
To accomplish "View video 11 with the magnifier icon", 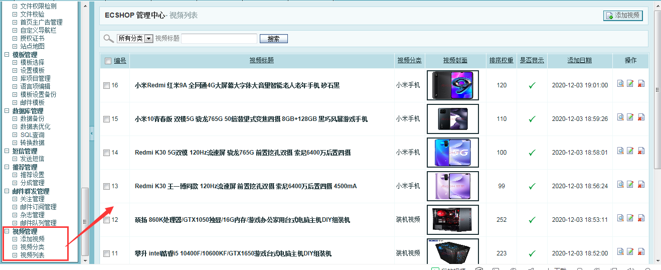I will (x=620, y=252).
